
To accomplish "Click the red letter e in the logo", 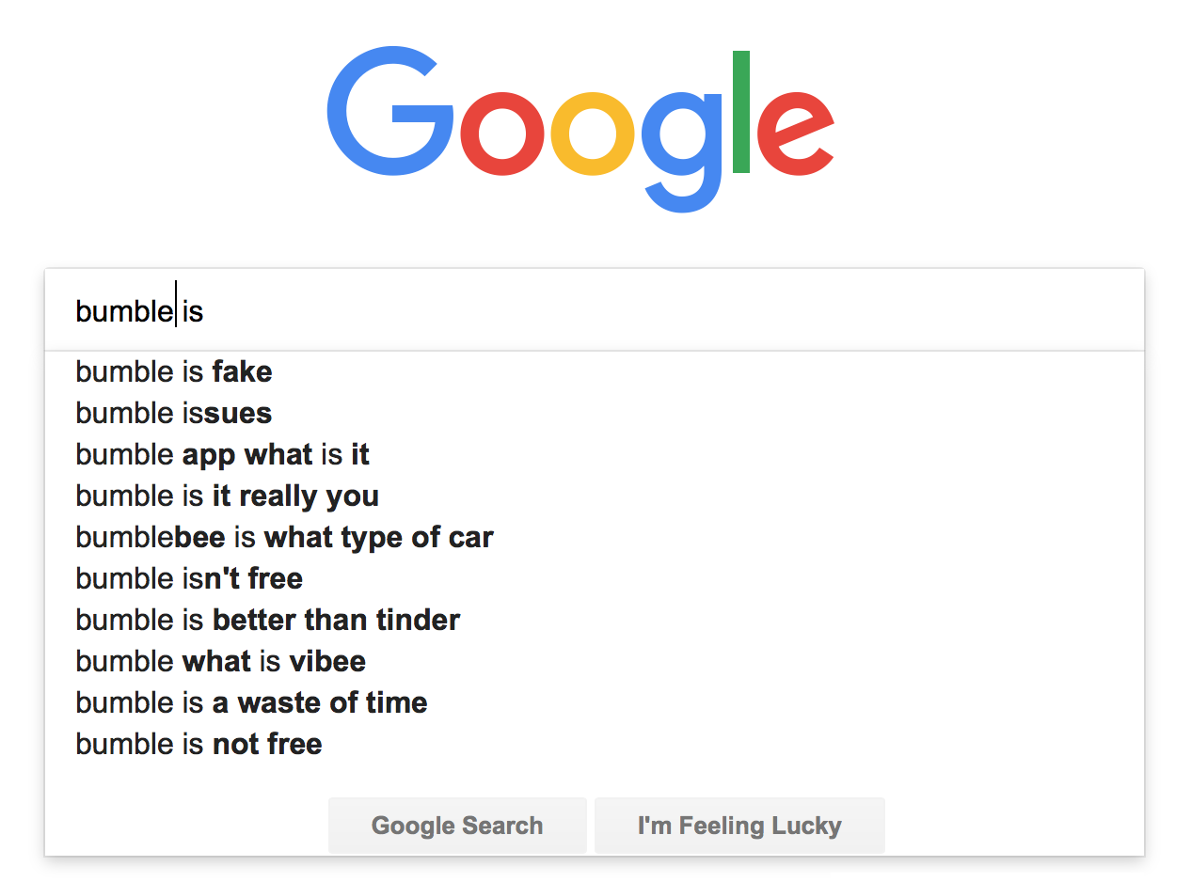I will [x=794, y=133].
